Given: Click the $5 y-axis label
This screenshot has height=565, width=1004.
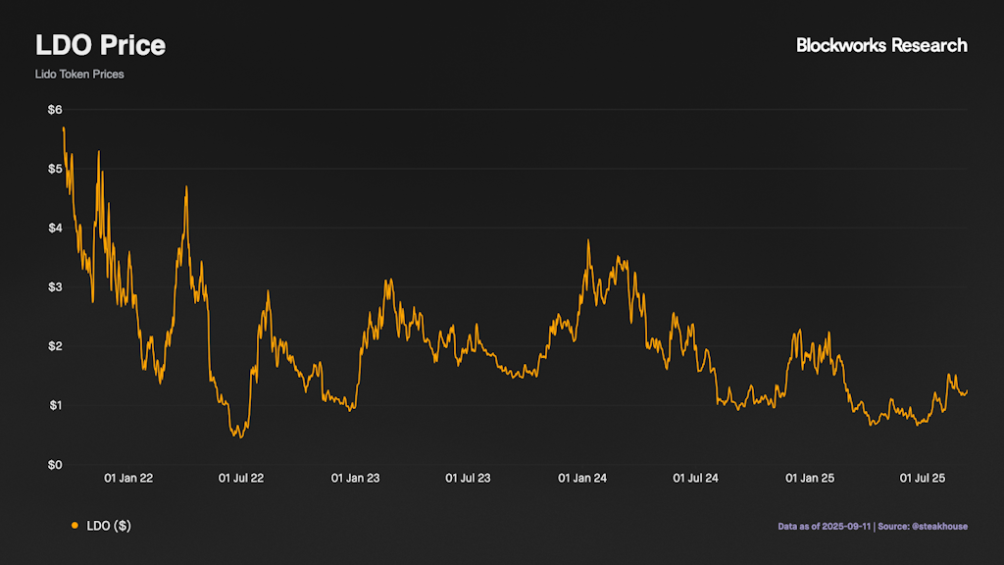Looking at the screenshot, I should click(x=55, y=169).
